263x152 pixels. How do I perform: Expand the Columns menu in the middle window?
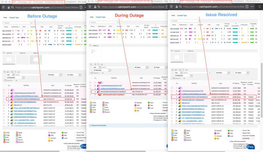click(95, 73)
